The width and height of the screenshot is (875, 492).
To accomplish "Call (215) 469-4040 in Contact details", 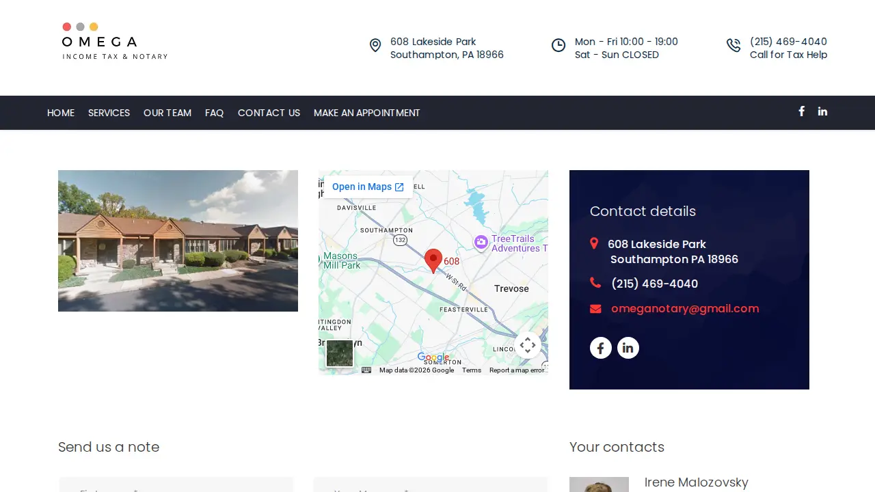I will [654, 284].
